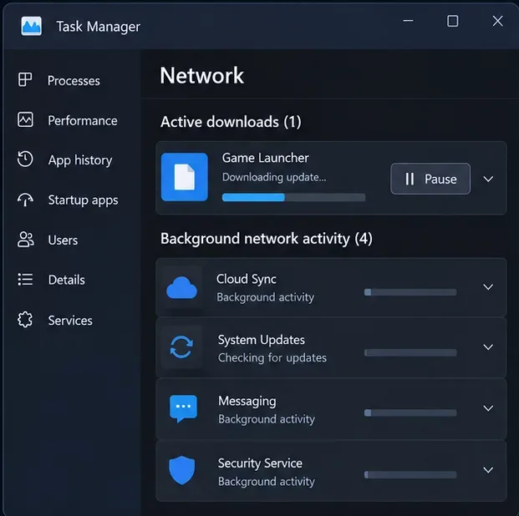Click the Security Service shield icon
Image resolution: width=519 pixels, height=516 pixels.
[x=181, y=470]
